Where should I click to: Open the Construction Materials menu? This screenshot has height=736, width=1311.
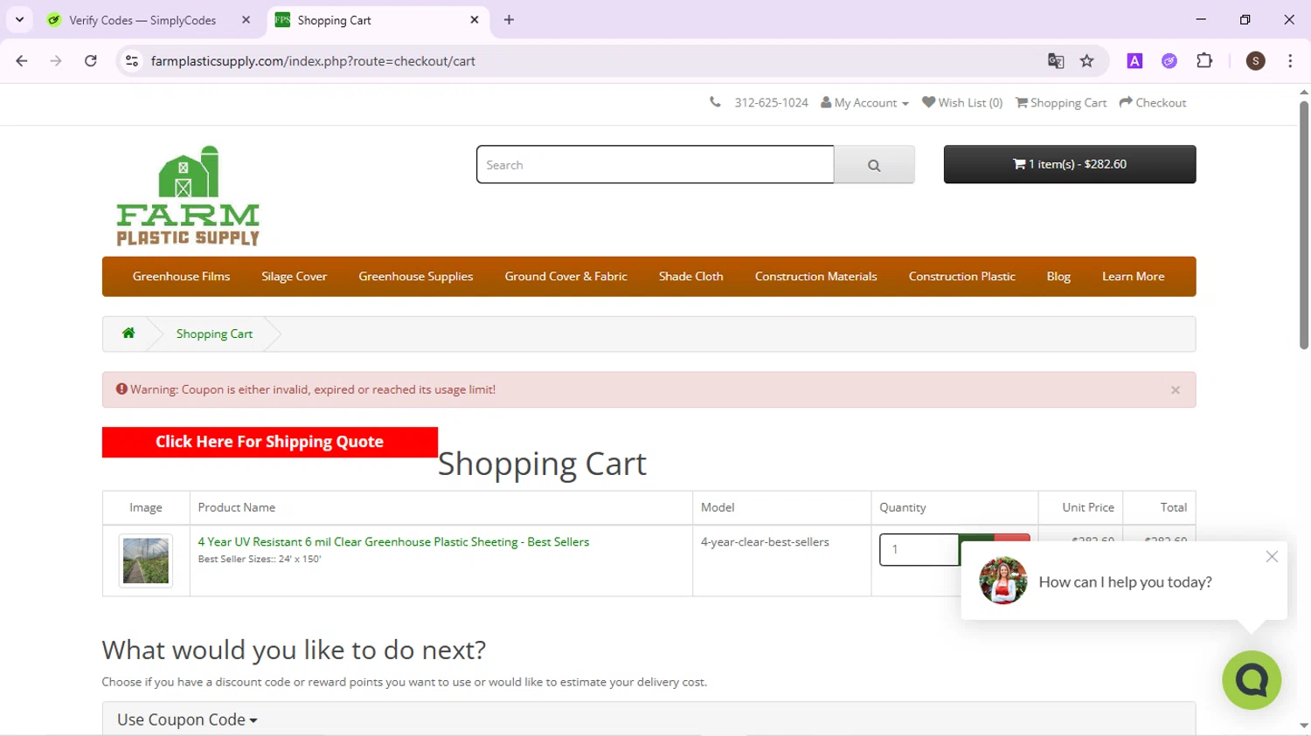click(816, 277)
